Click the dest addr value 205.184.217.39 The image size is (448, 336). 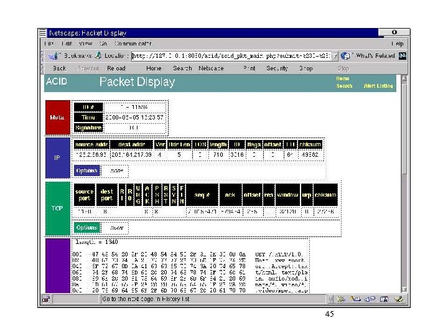[131, 155]
